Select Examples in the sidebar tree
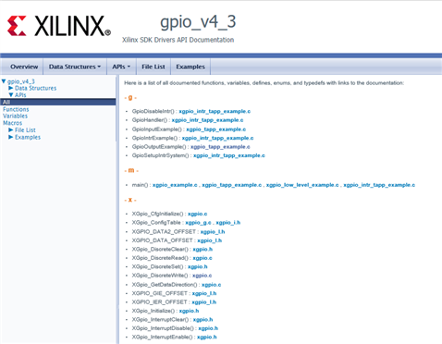Viewport: 442px width, 344px height. coord(28,137)
